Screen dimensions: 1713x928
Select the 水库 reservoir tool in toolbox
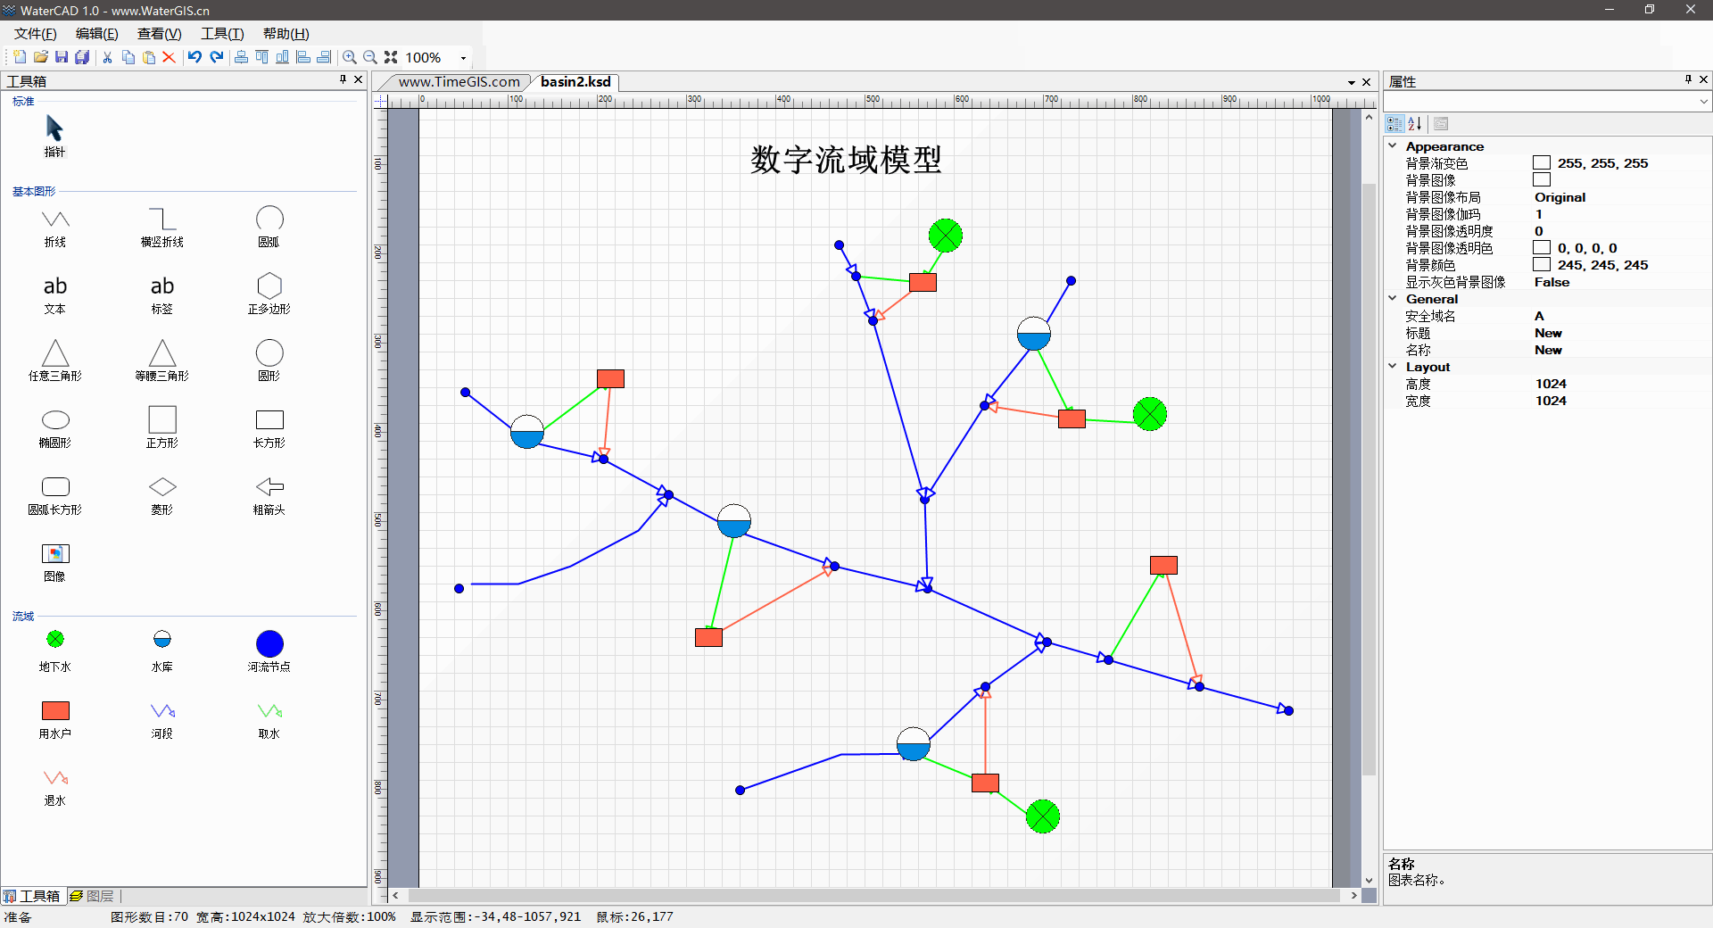pos(161,641)
